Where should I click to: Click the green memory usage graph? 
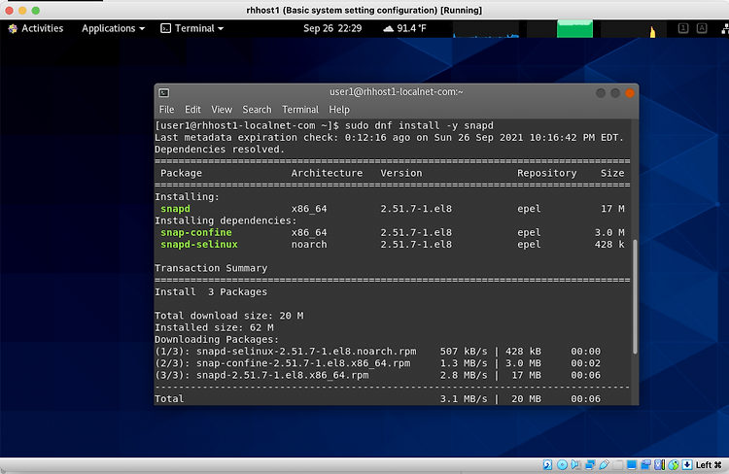574,29
